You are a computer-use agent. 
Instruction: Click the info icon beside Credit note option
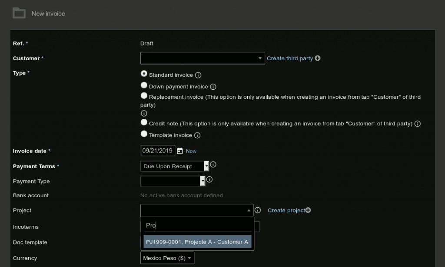[x=417, y=124]
